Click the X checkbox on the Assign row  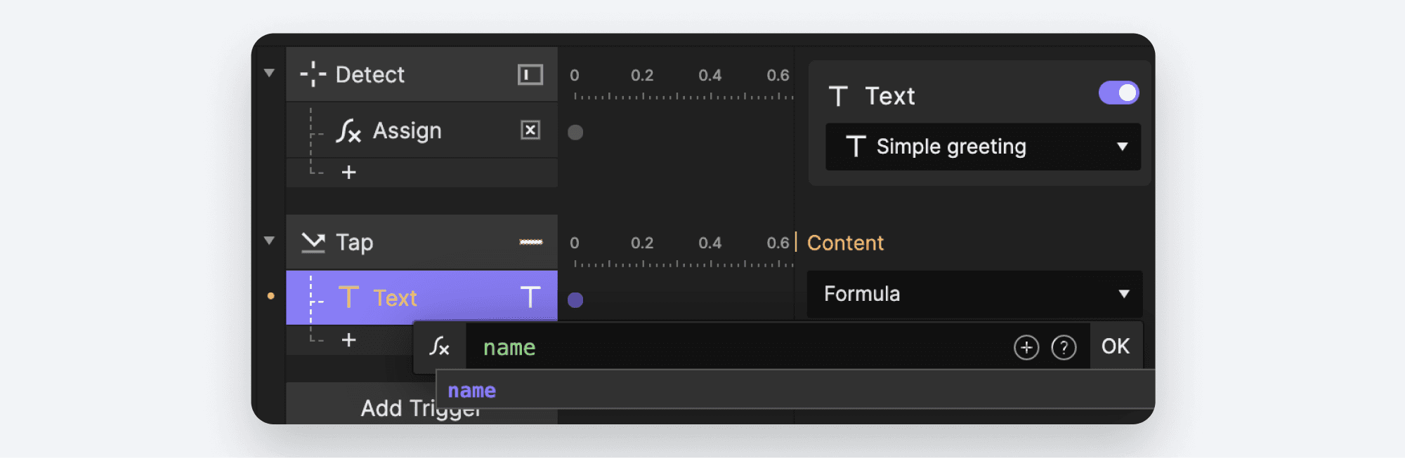click(531, 131)
